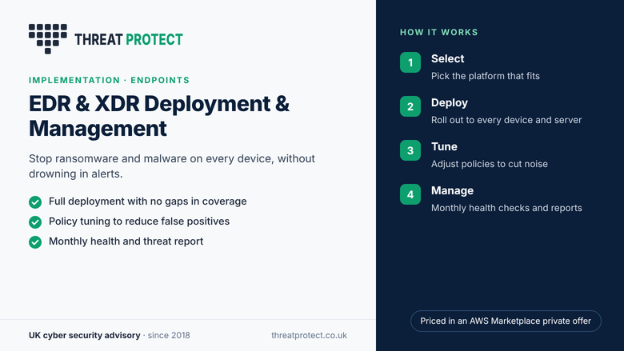Click 'Roll out to every device and server'
The height and width of the screenshot is (351, 624).
pyautogui.click(x=506, y=120)
